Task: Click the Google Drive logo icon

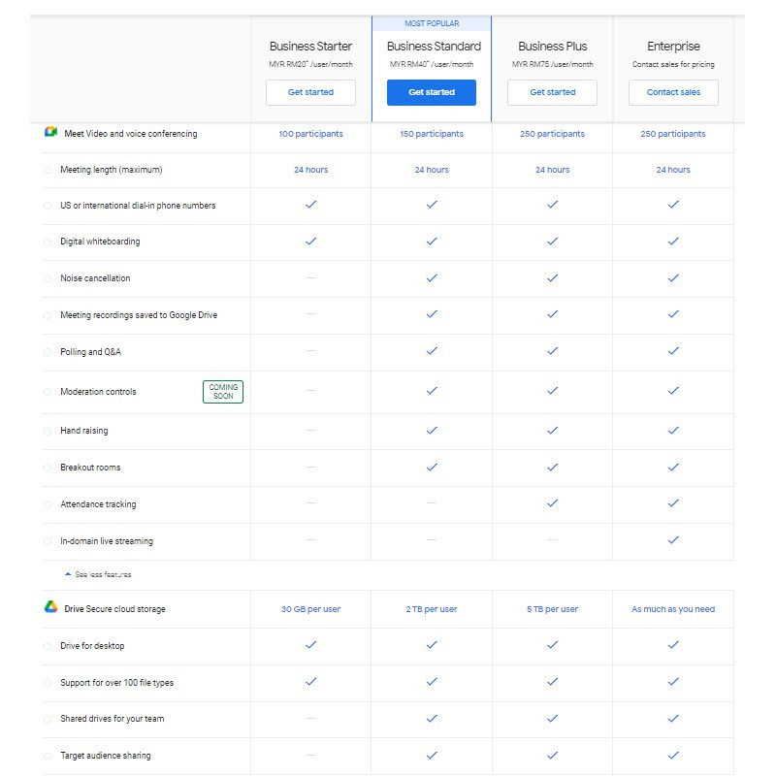Action: [51, 608]
